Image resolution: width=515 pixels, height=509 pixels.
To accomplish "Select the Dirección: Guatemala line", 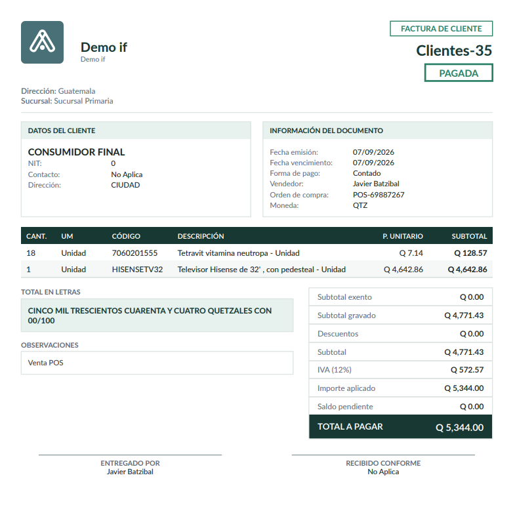I will (58, 91).
